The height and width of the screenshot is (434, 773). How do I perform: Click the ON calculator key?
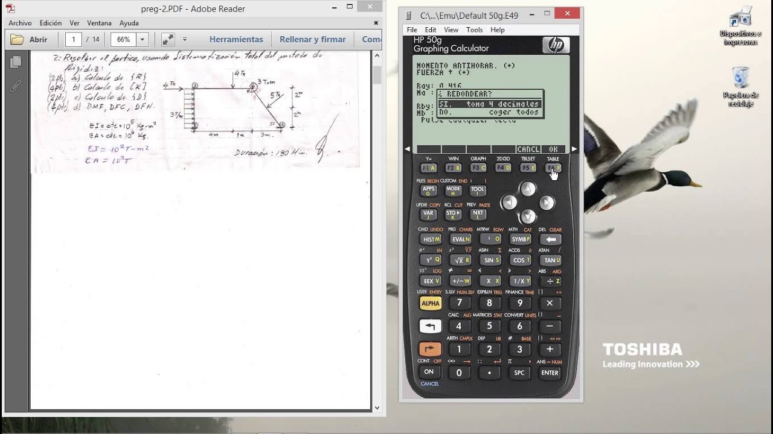click(x=429, y=372)
